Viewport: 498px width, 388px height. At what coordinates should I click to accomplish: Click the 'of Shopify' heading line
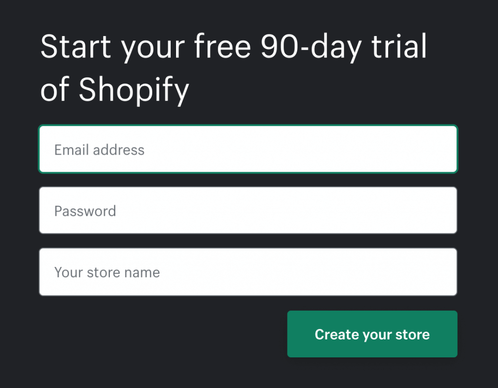click(114, 90)
